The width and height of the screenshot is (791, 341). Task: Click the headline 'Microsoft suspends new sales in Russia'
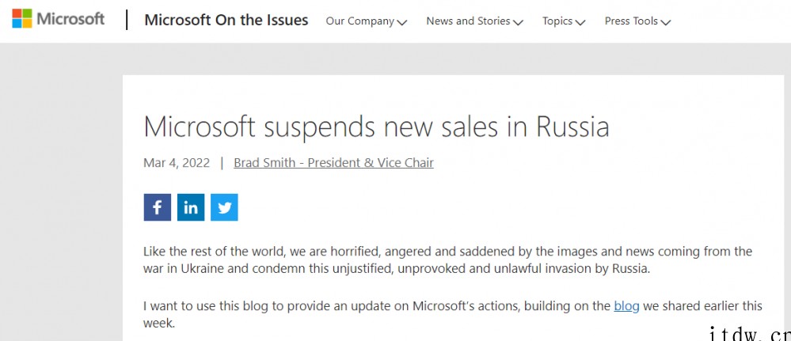click(376, 127)
